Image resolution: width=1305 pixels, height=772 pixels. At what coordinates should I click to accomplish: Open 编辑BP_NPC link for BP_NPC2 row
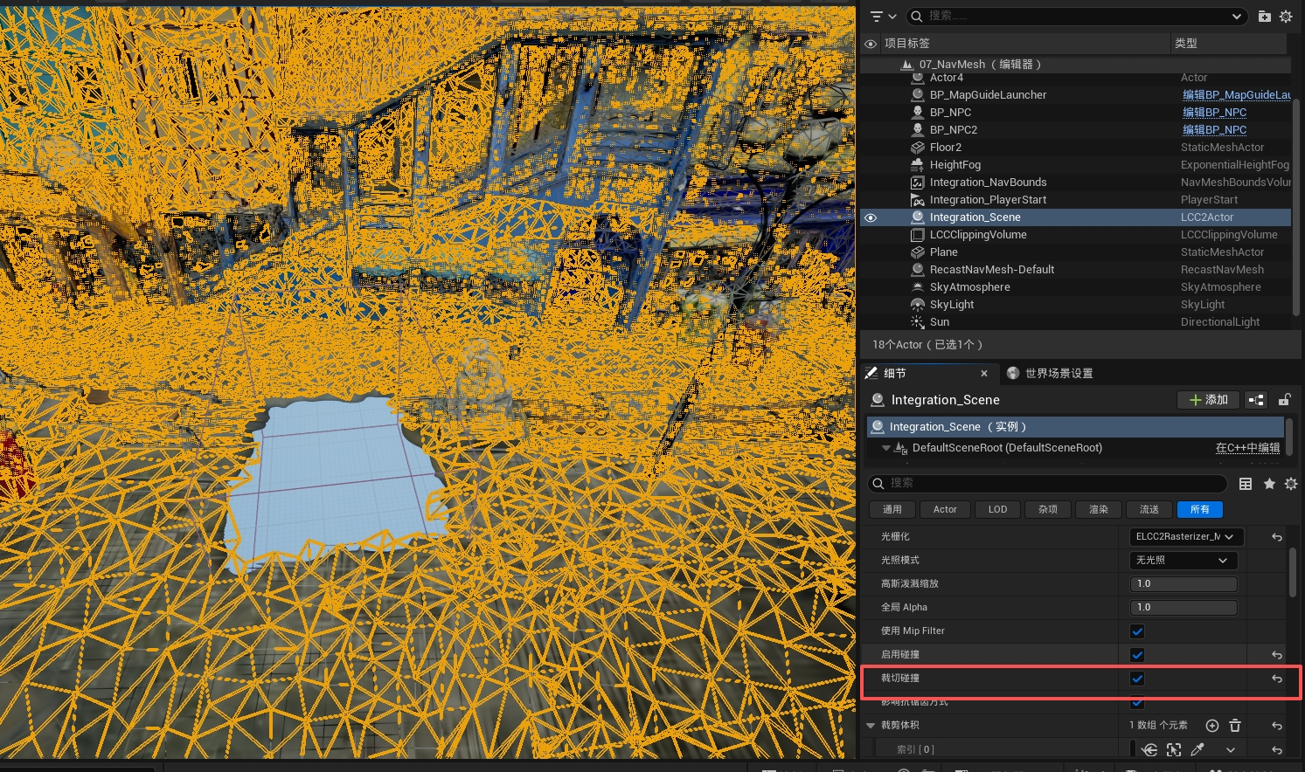(1215, 130)
